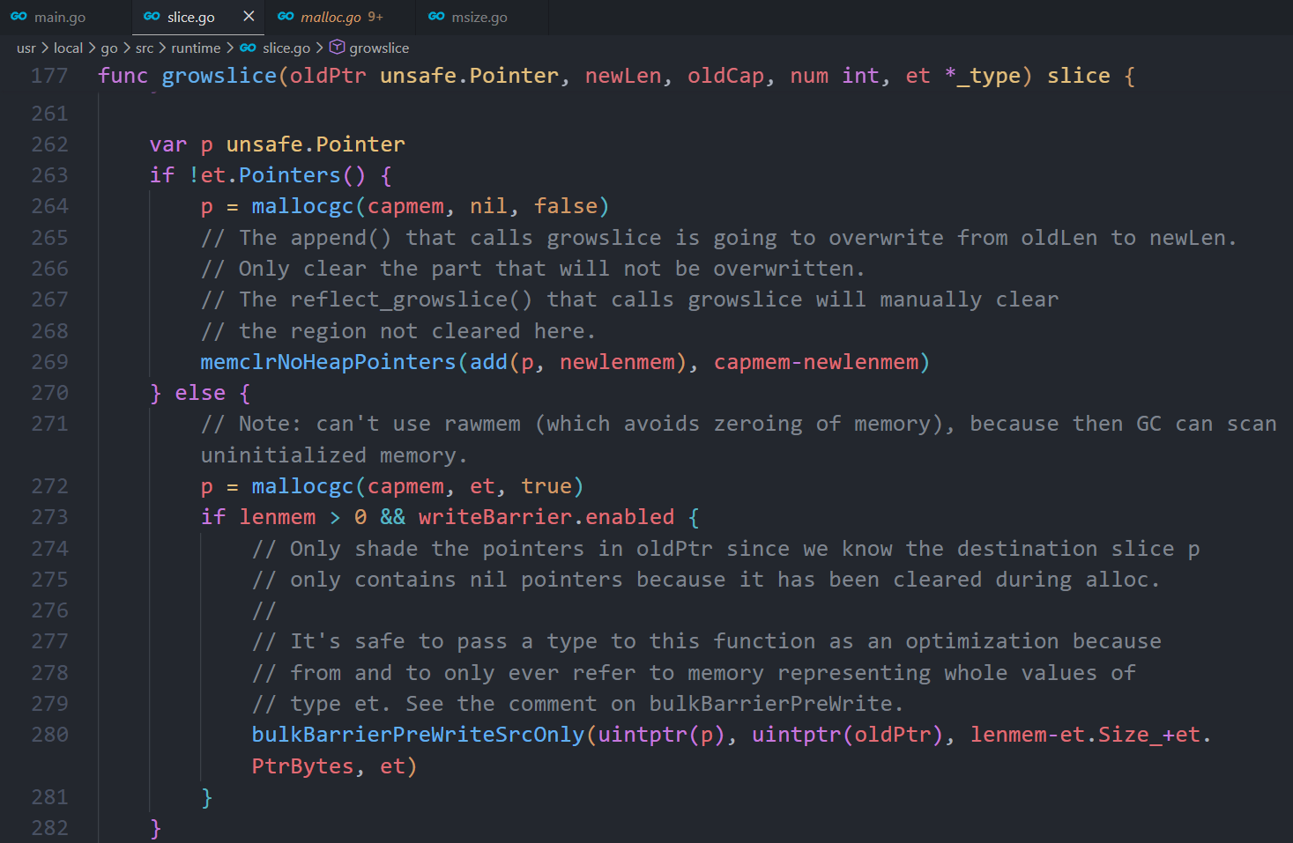Click Go file icon on slice.go tab

click(x=152, y=16)
